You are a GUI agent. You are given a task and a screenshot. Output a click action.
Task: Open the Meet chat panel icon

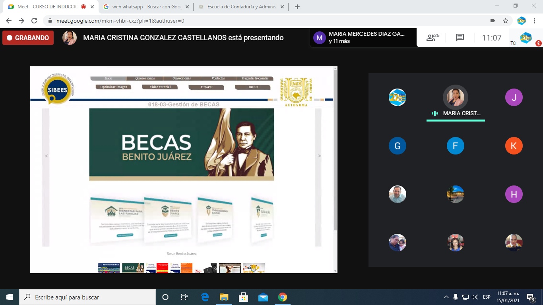coord(460,38)
